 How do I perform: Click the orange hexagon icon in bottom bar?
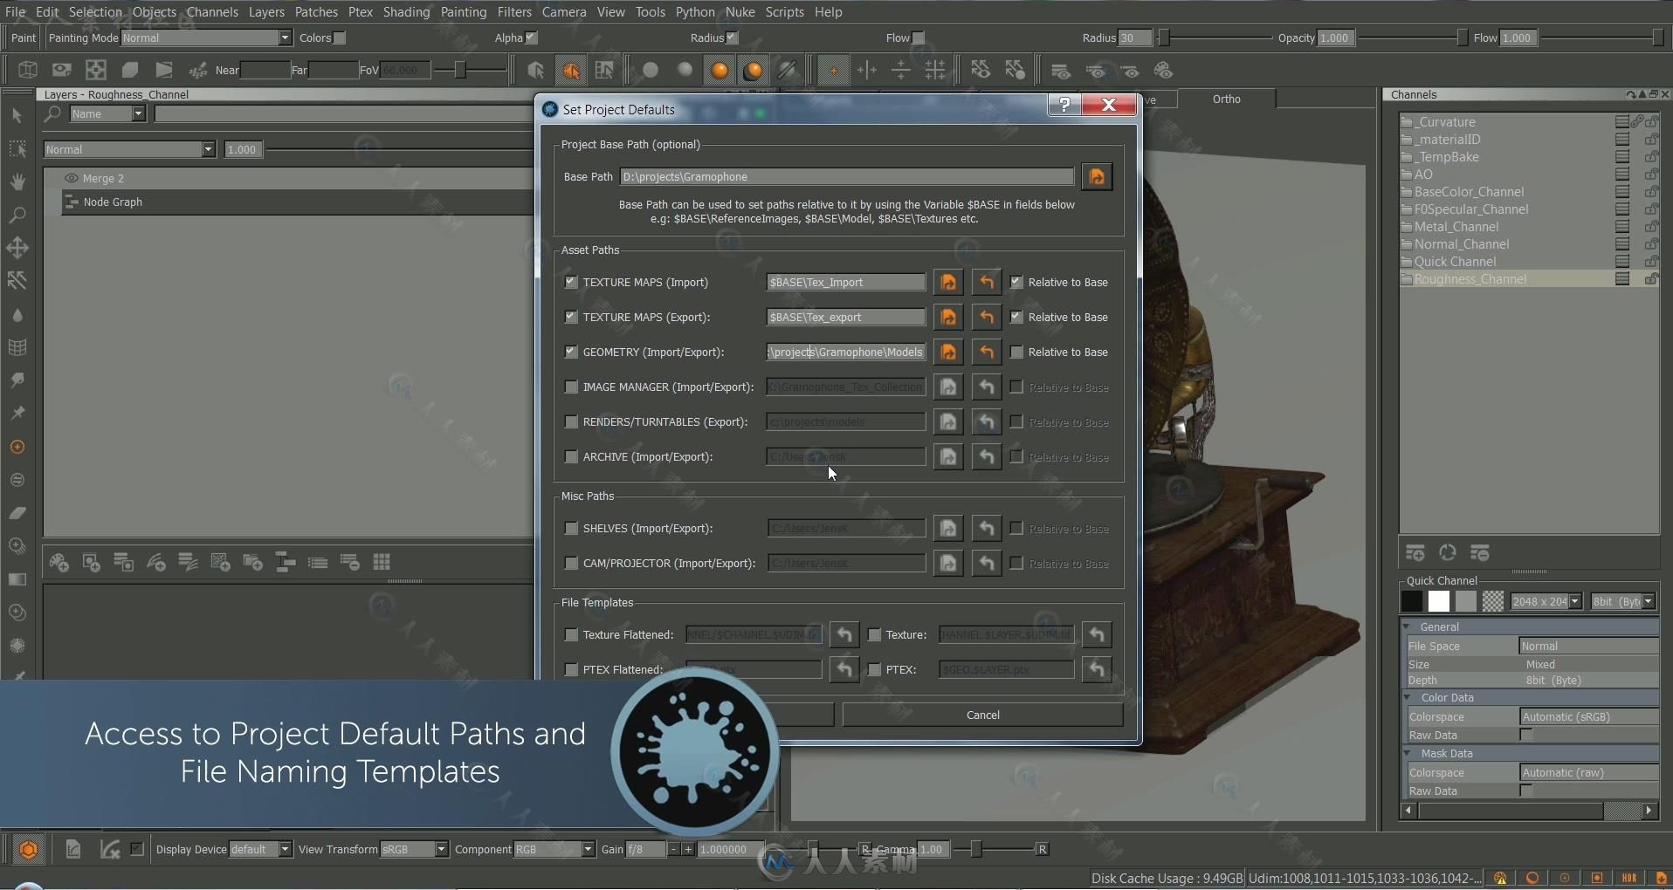[28, 849]
